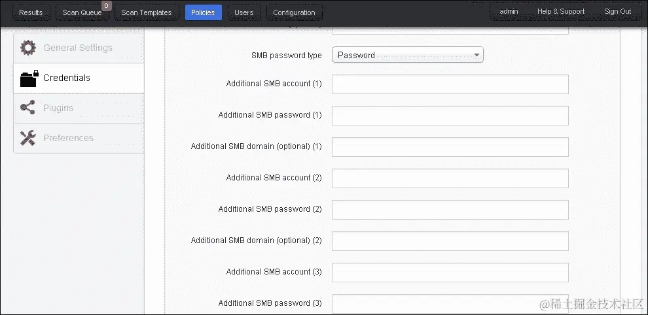Open Help & Support
Screen dimensions: 648x315
tap(561, 12)
